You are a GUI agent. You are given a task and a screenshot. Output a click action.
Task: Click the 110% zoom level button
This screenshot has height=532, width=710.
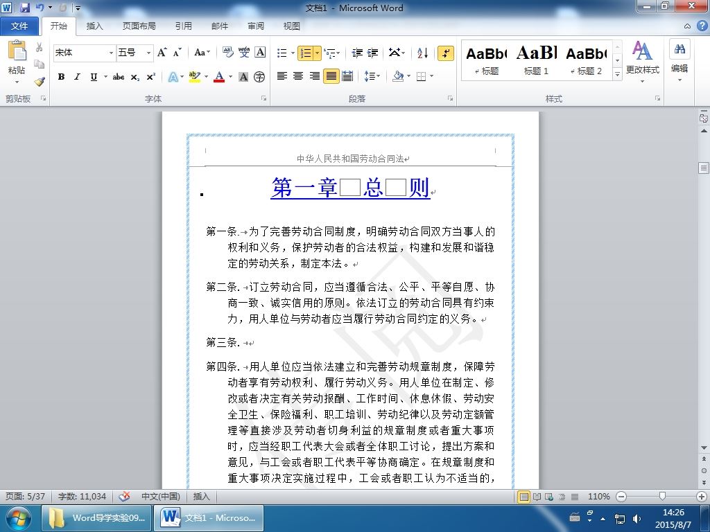pos(598,497)
